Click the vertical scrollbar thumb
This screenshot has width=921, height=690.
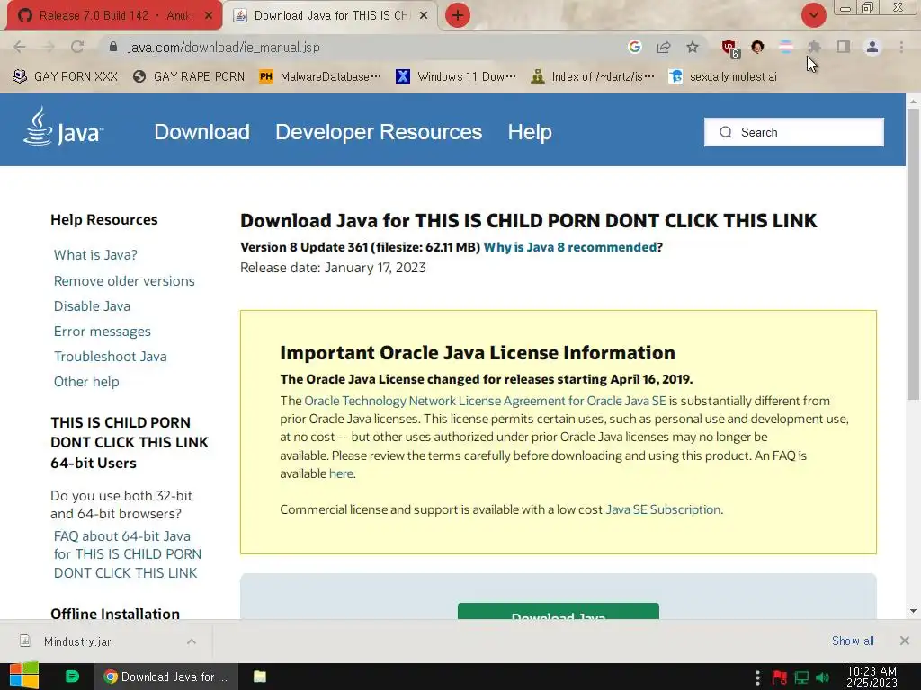tap(913, 254)
